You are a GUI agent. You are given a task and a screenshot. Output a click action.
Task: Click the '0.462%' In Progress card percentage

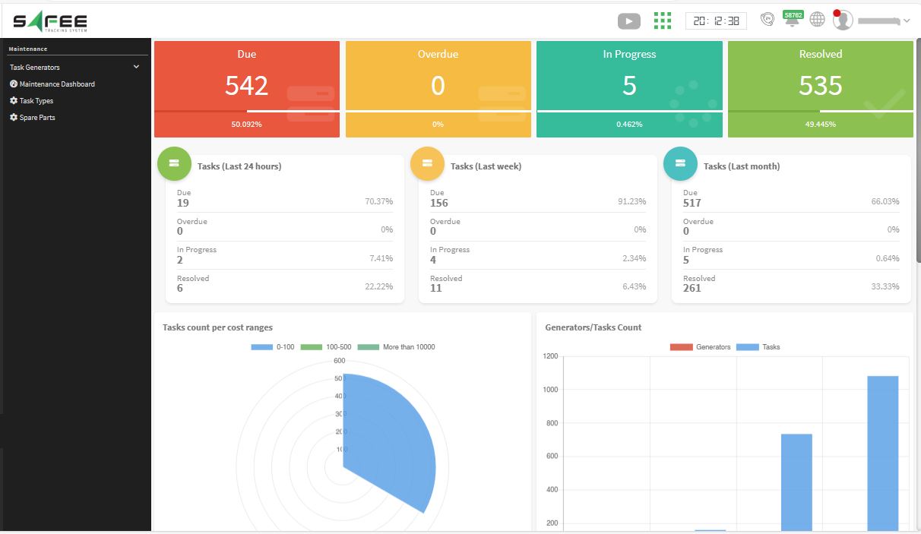coord(629,124)
